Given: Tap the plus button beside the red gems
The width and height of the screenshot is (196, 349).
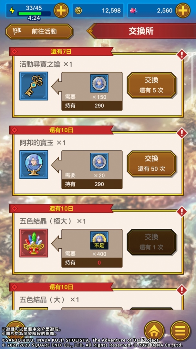Looking at the screenshot, I should tap(183, 10).
